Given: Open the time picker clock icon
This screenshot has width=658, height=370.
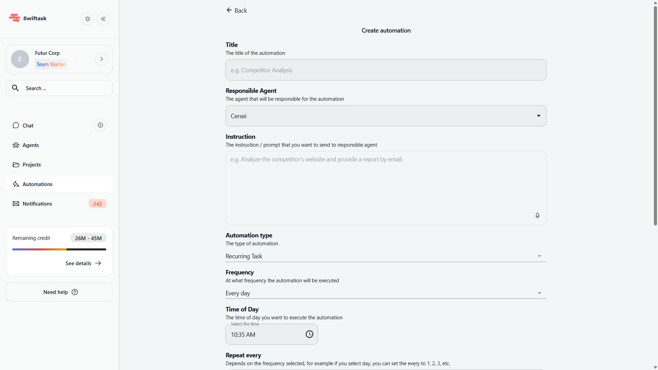Looking at the screenshot, I should tap(309, 334).
